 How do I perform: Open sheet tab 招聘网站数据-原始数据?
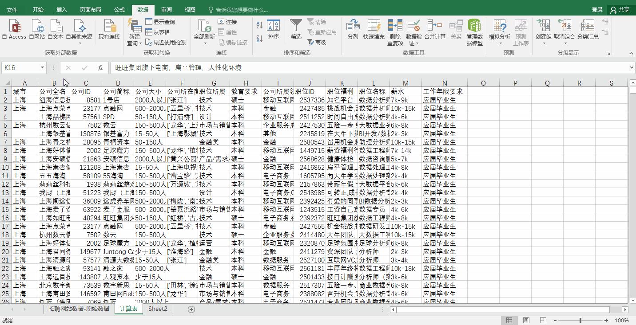pos(79,309)
